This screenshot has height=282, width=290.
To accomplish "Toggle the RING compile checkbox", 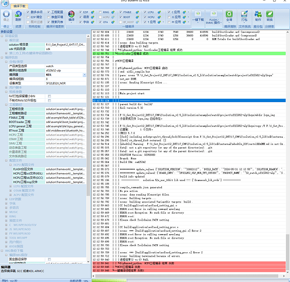I will click(100, 12).
